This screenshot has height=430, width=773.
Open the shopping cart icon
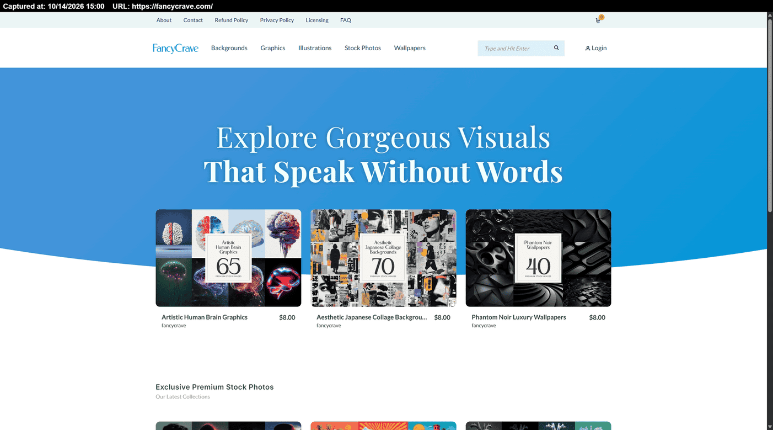[598, 20]
